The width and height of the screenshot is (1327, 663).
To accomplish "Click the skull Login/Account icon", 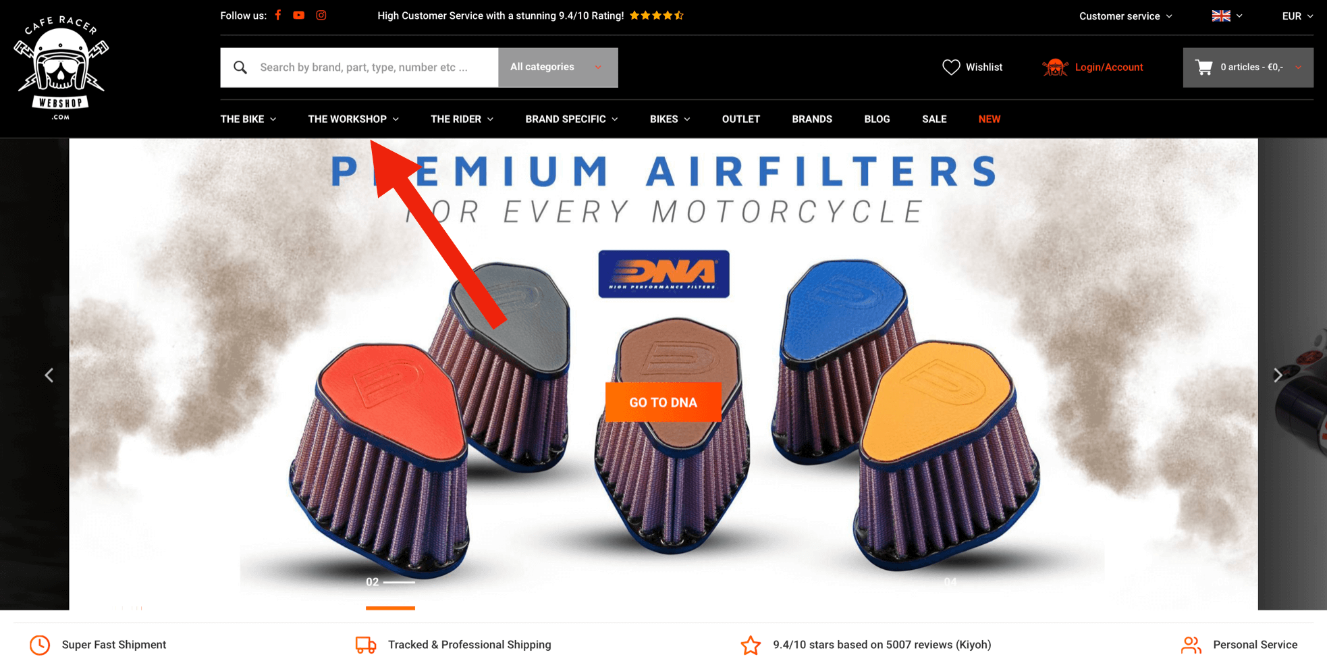I will (1055, 67).
